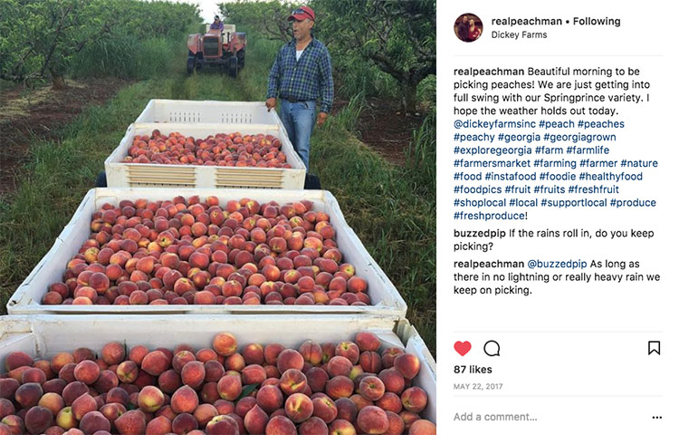Open the #exploregeorgia hashtag
The height and width of the screenshot is (435, 679).
click(493, 150)
